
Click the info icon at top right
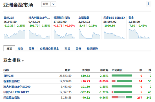point(148,4)
